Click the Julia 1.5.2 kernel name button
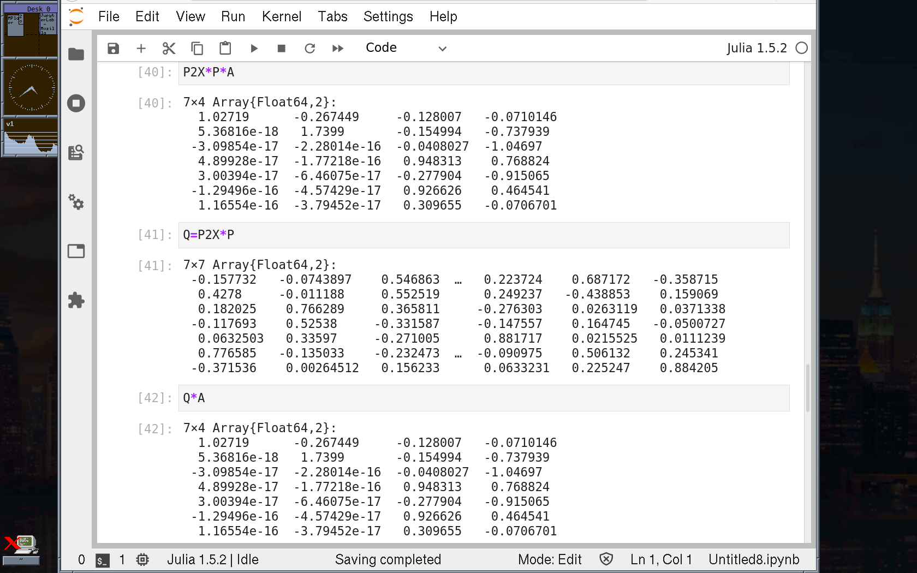The height and width of the screenshot is (573, 917). [x=756, y=48]
